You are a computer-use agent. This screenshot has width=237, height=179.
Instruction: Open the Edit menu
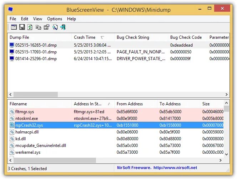click(x=25, y=19)
